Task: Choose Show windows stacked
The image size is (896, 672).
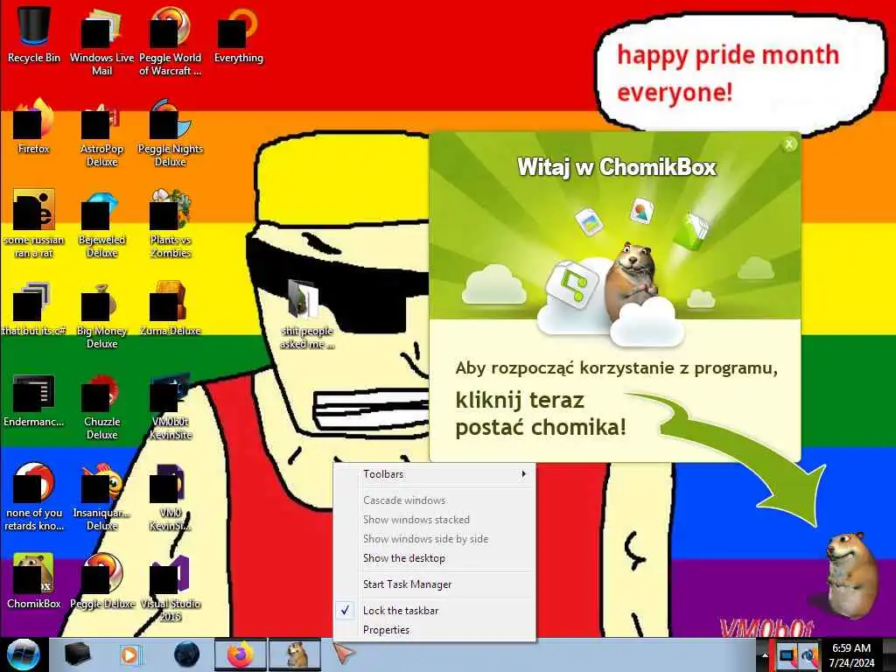Action: pyautogui.click(x=434, y=520)
